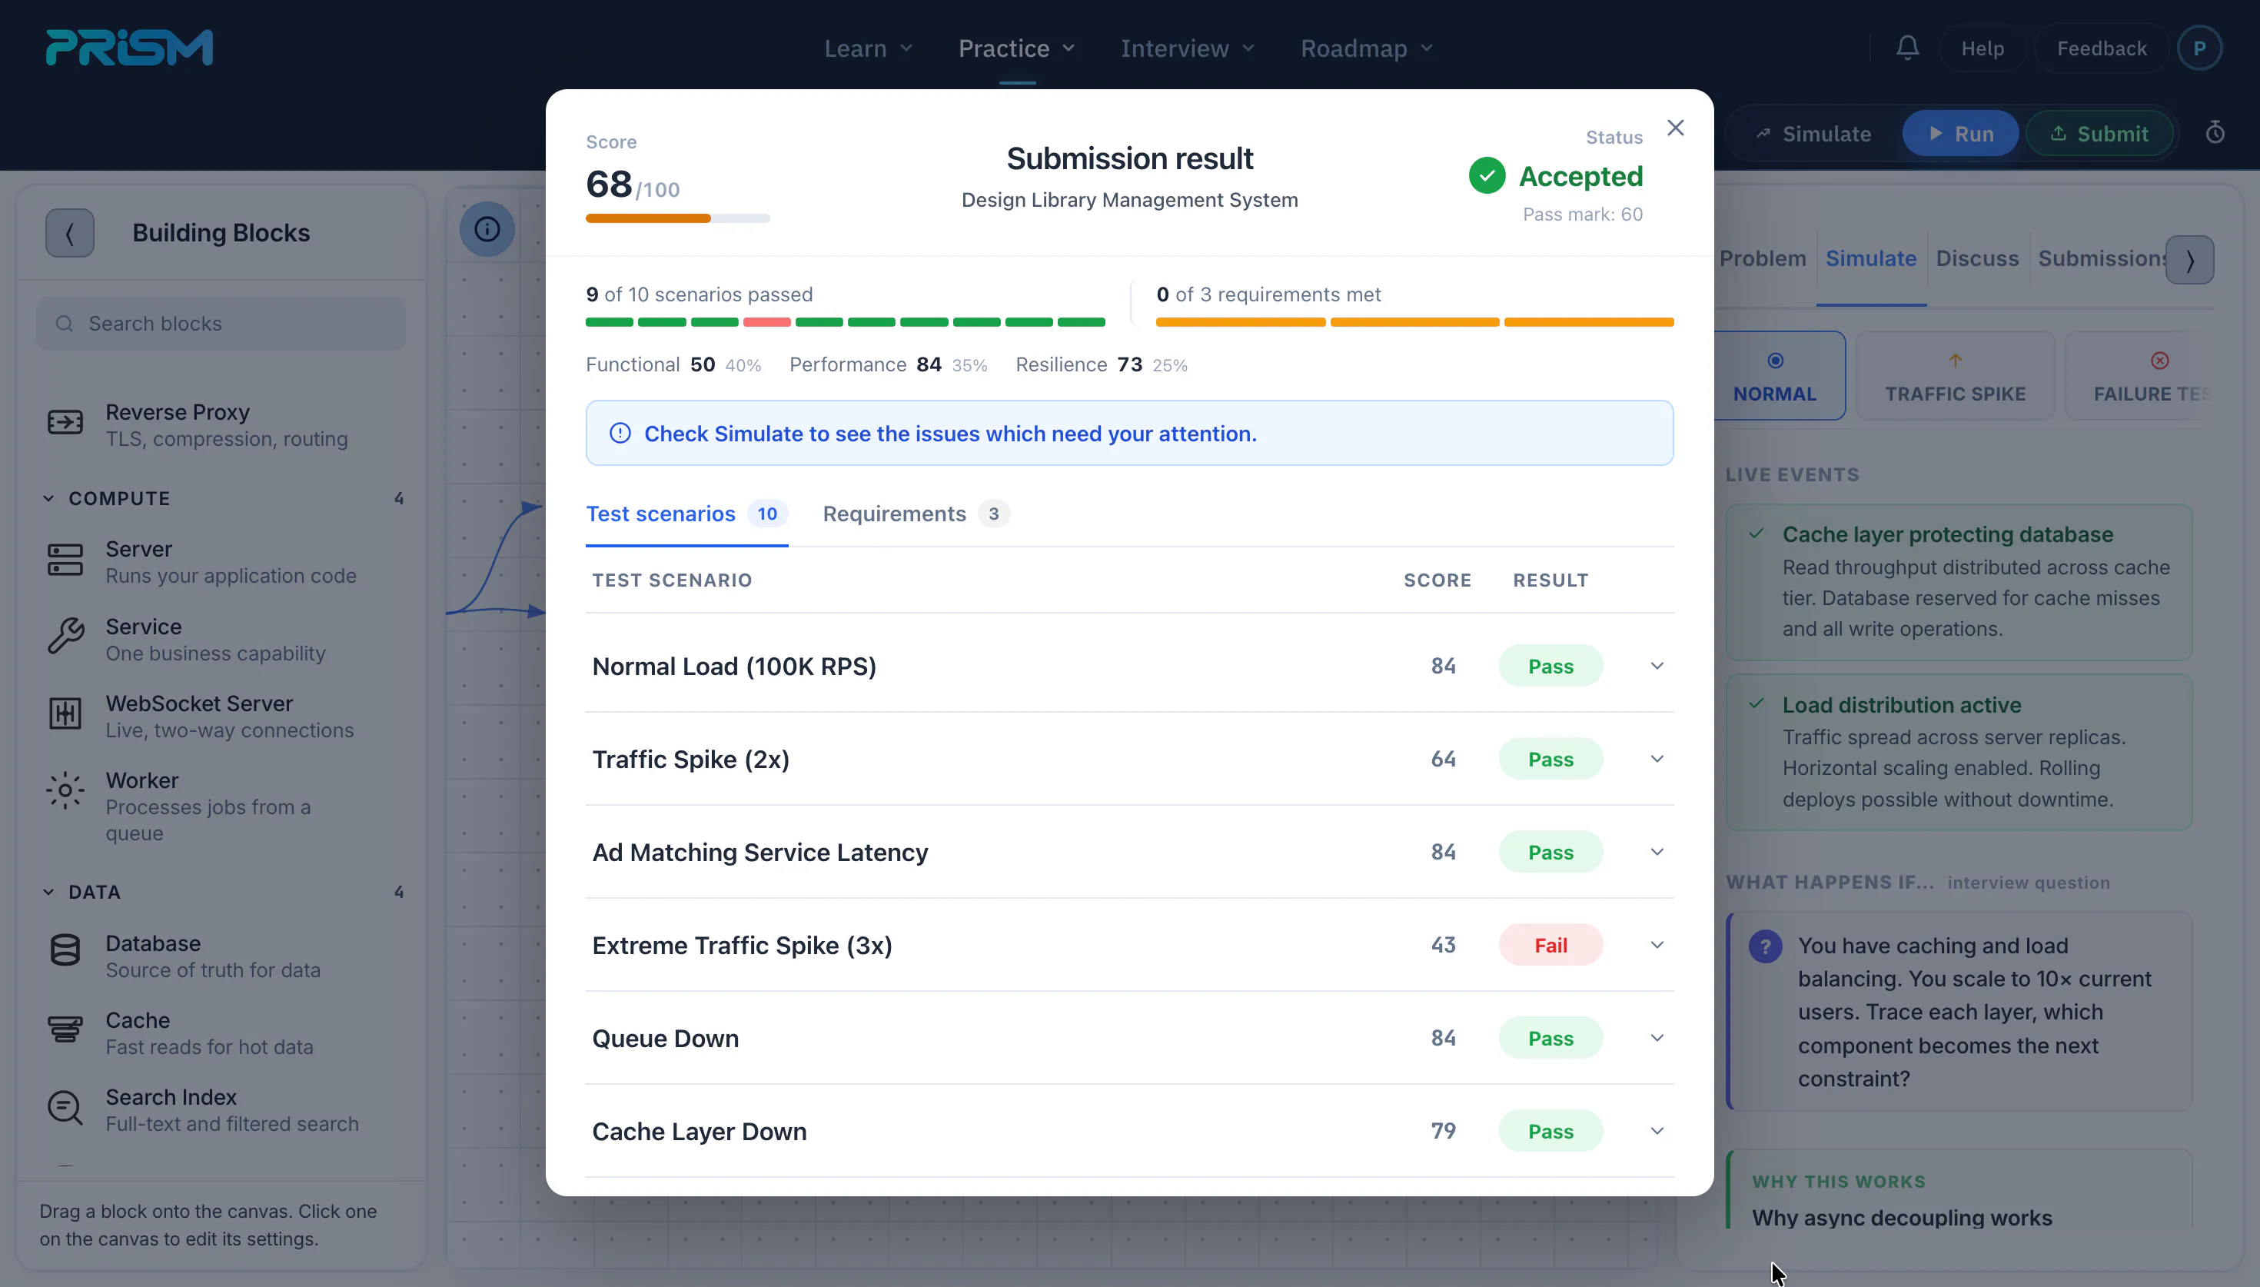Open the Discuss tab

(1977, 258)
